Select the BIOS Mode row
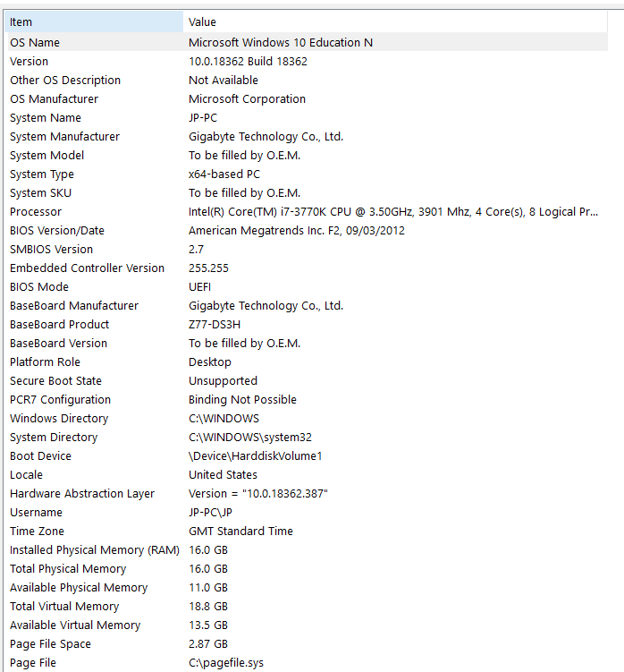The height and width of the screenshot is (672, 624). click(39, 287)
